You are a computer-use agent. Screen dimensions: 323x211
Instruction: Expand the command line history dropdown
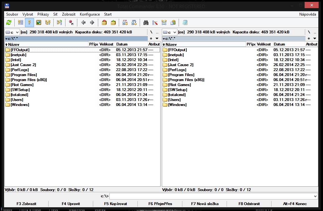[x=315, y=196]
